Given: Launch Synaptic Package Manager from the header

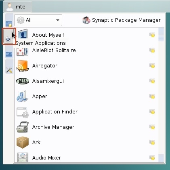Looking at the screenshot, I should pos(122,20).
